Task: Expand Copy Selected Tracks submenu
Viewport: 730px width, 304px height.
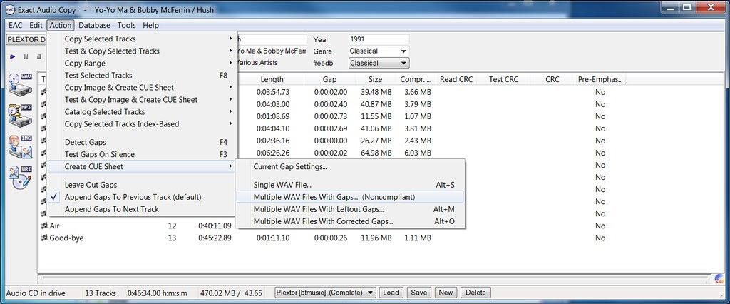Action: click(143, 39)
